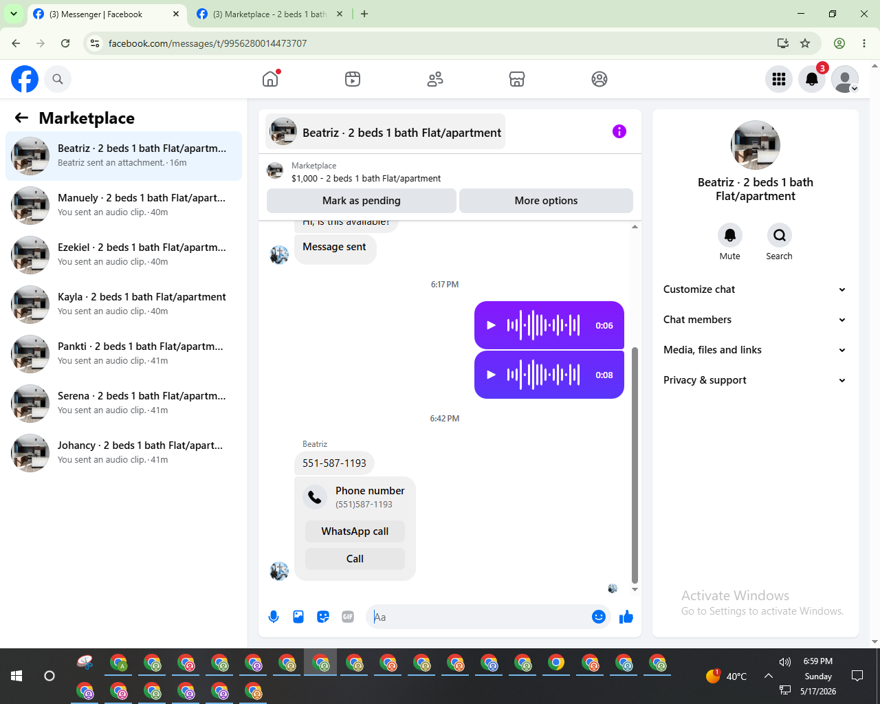Viewport: 880px width, 704px height.
Task: Open the $1,000 listing details
Action: pos(366,178)
